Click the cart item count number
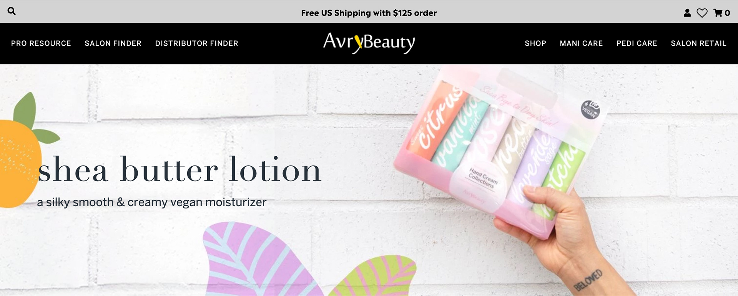This screenshot has width=738, height=296. [x=727, y=13]
